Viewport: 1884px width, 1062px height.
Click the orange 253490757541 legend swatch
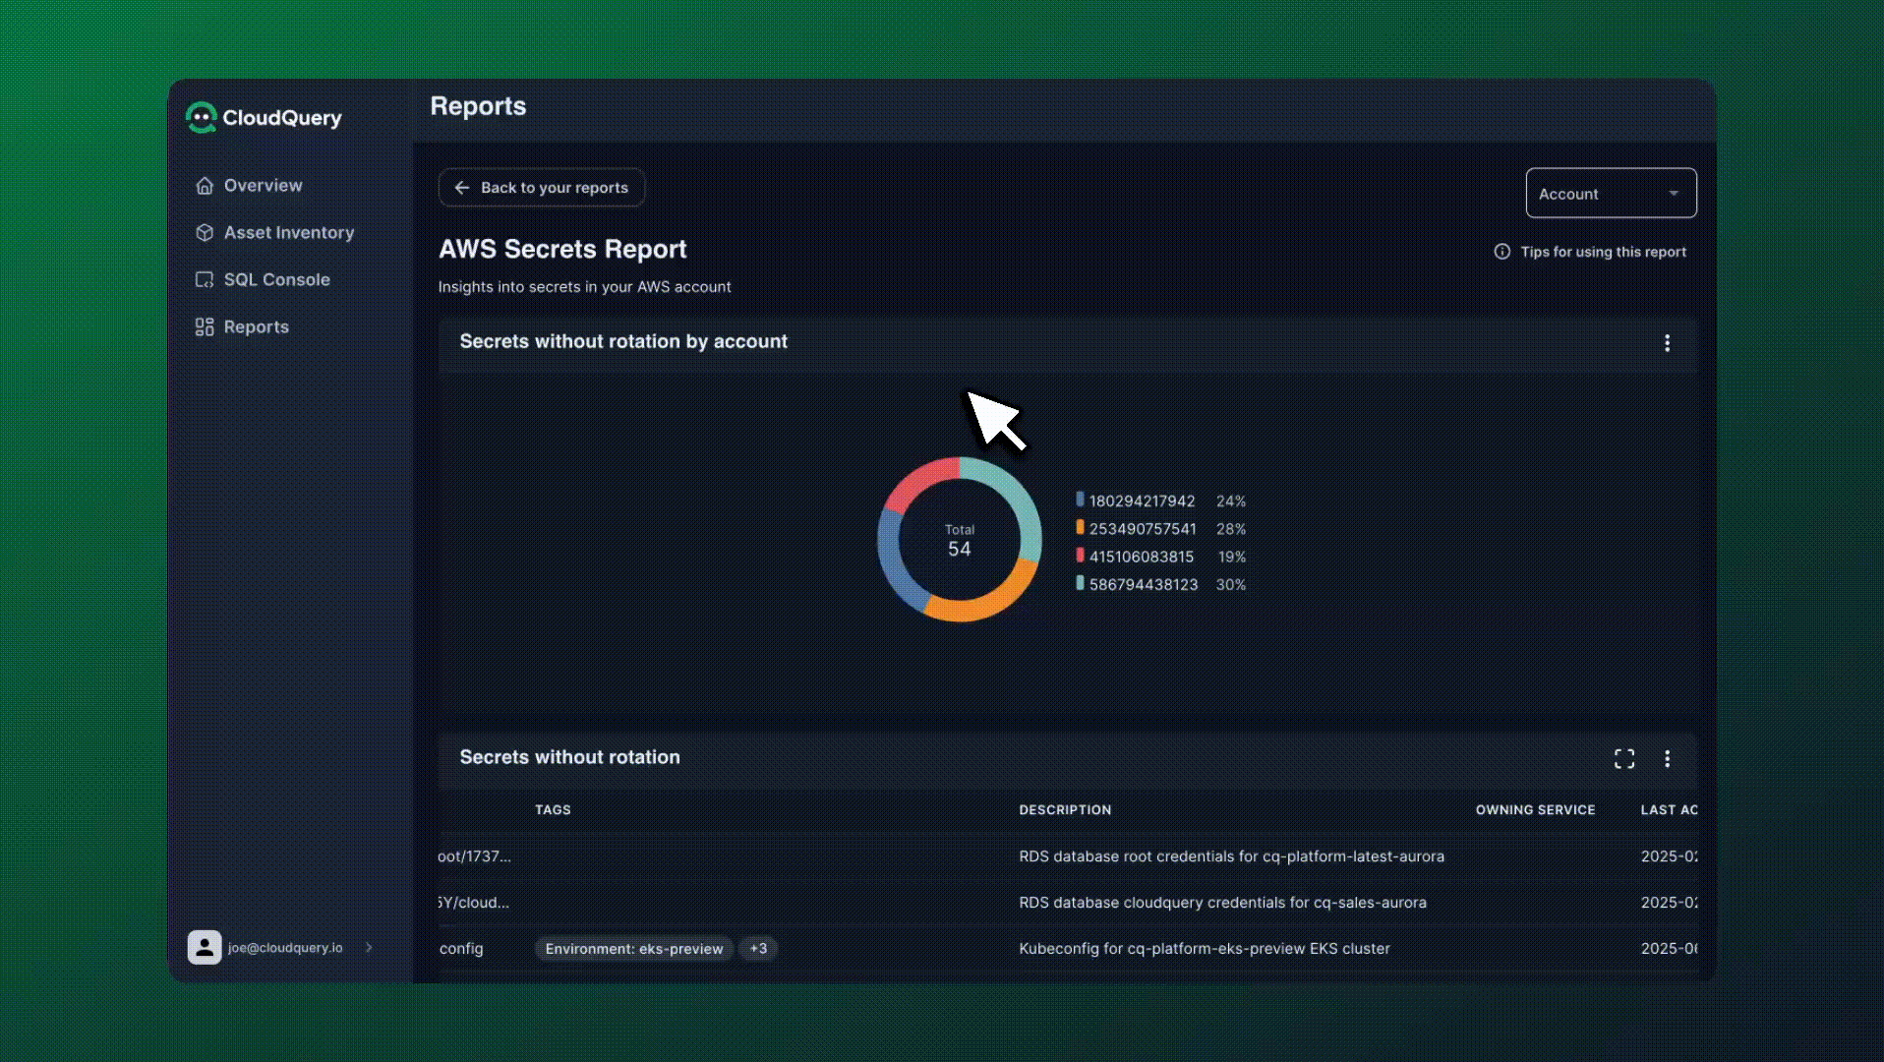click(x=1080, y=528)
